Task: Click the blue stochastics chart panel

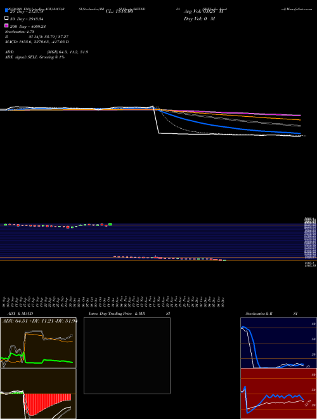Action: (x=278, y=343)
